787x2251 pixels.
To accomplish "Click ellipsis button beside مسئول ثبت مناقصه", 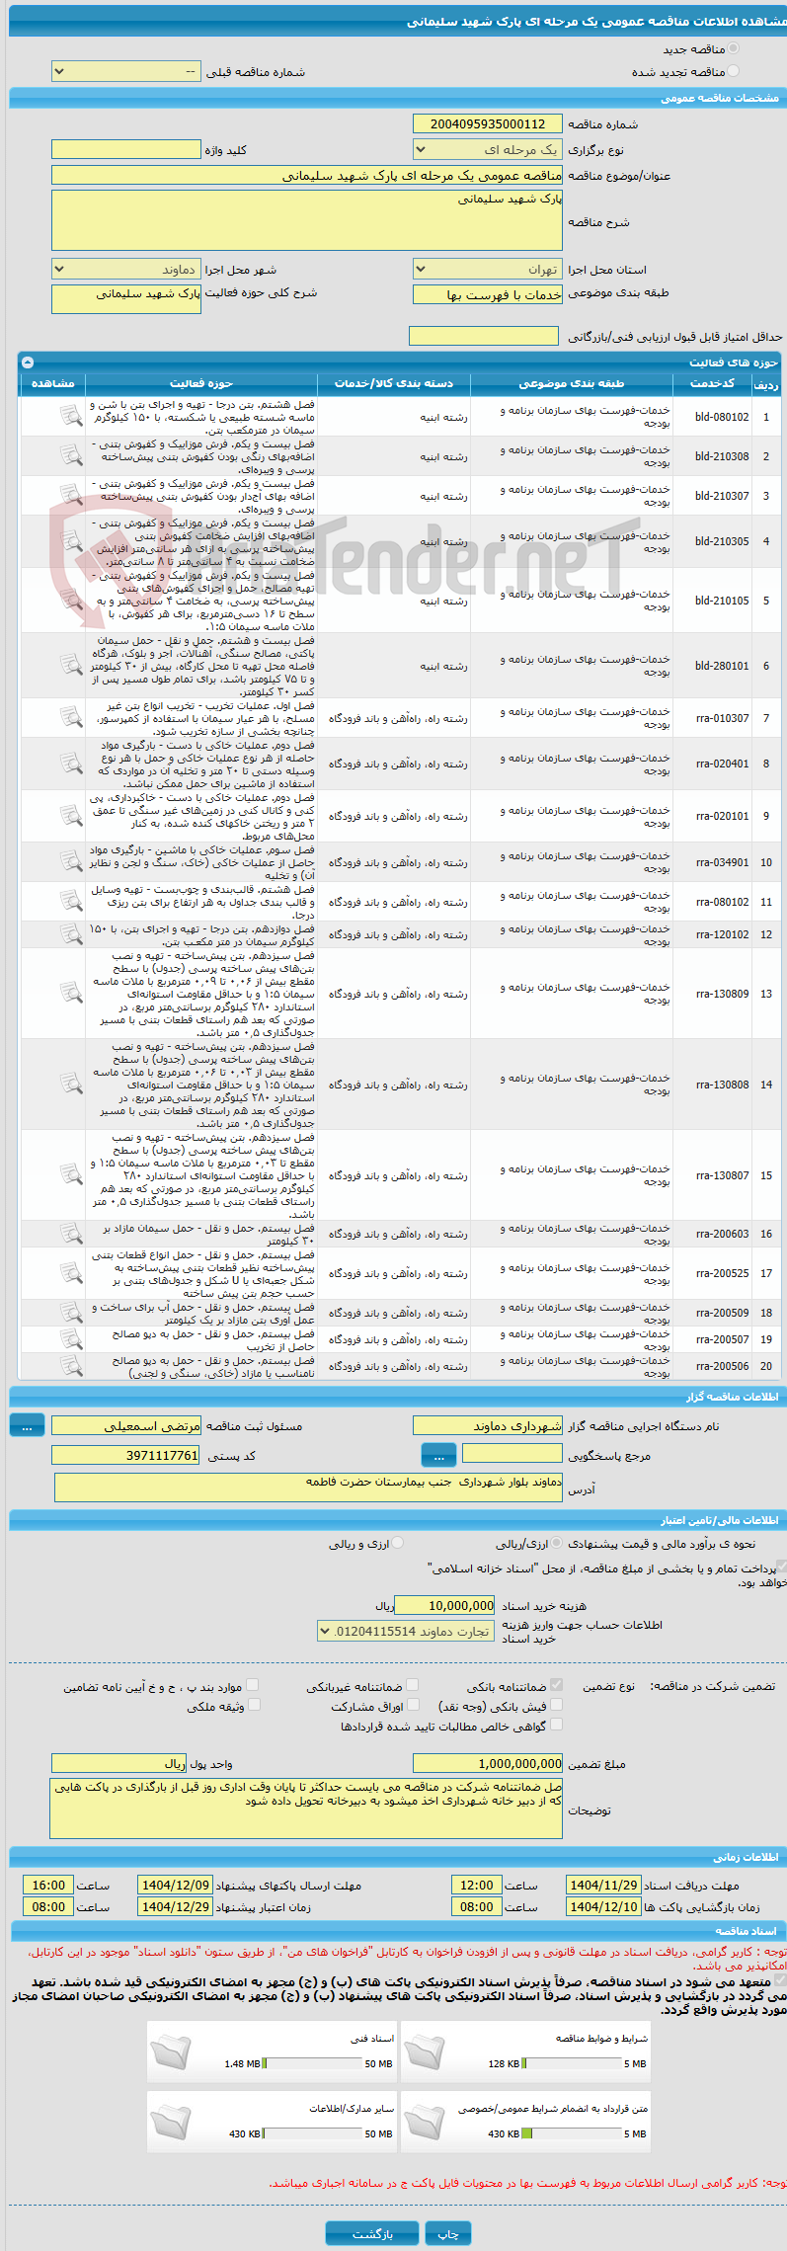I will point(28,1425).
